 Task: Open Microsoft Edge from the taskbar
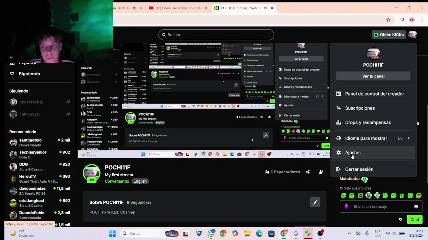[x=259, y=234]
